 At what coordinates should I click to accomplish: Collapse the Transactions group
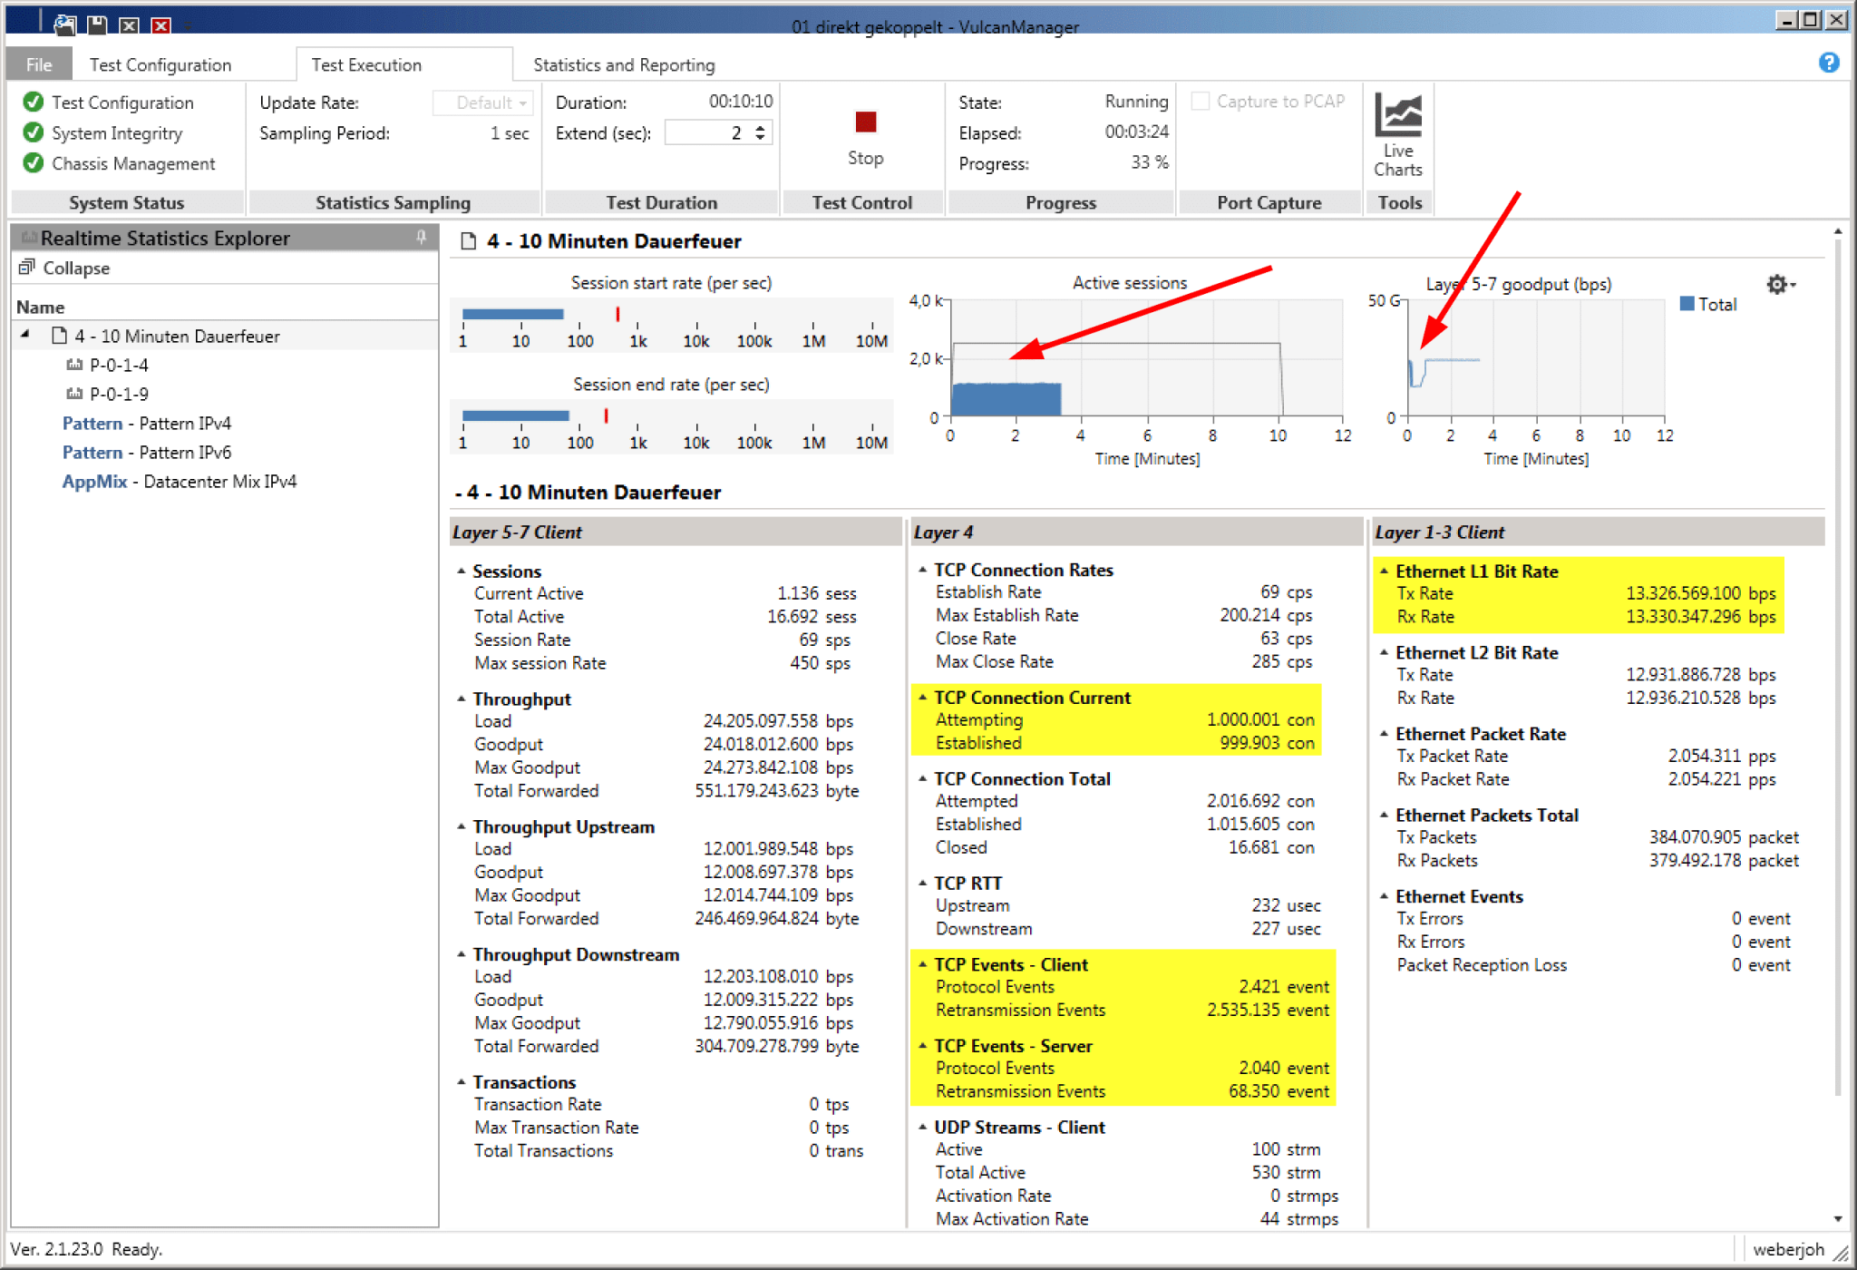(x=462, y=1081)
